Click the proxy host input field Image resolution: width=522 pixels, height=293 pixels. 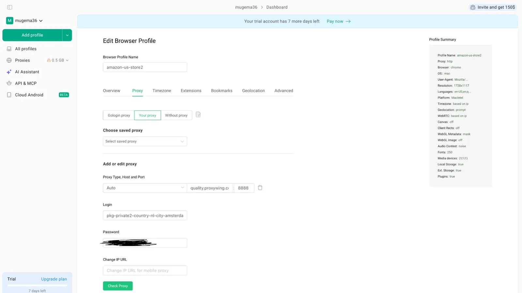[x=210, y=188]
